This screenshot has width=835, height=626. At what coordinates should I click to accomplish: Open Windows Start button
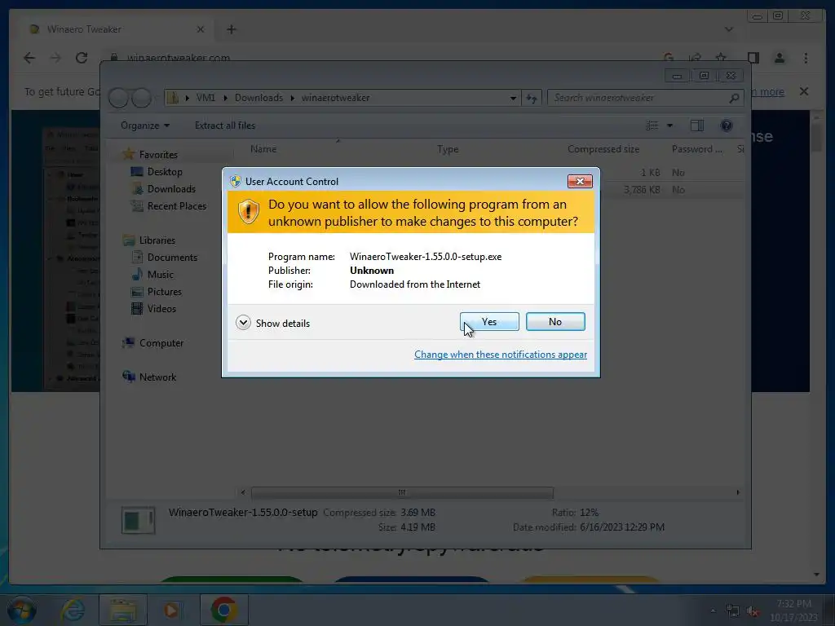pyautogui.click(x=21, y=610)
